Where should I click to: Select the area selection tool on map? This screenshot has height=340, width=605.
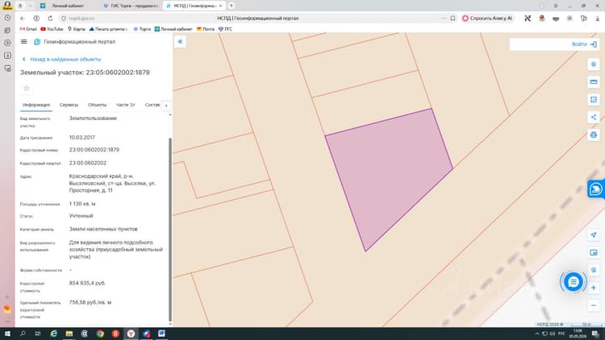594,99
